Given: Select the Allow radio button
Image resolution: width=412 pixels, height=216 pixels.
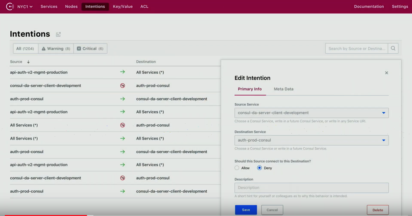Looking at the screenshot, I should point(237,168).
